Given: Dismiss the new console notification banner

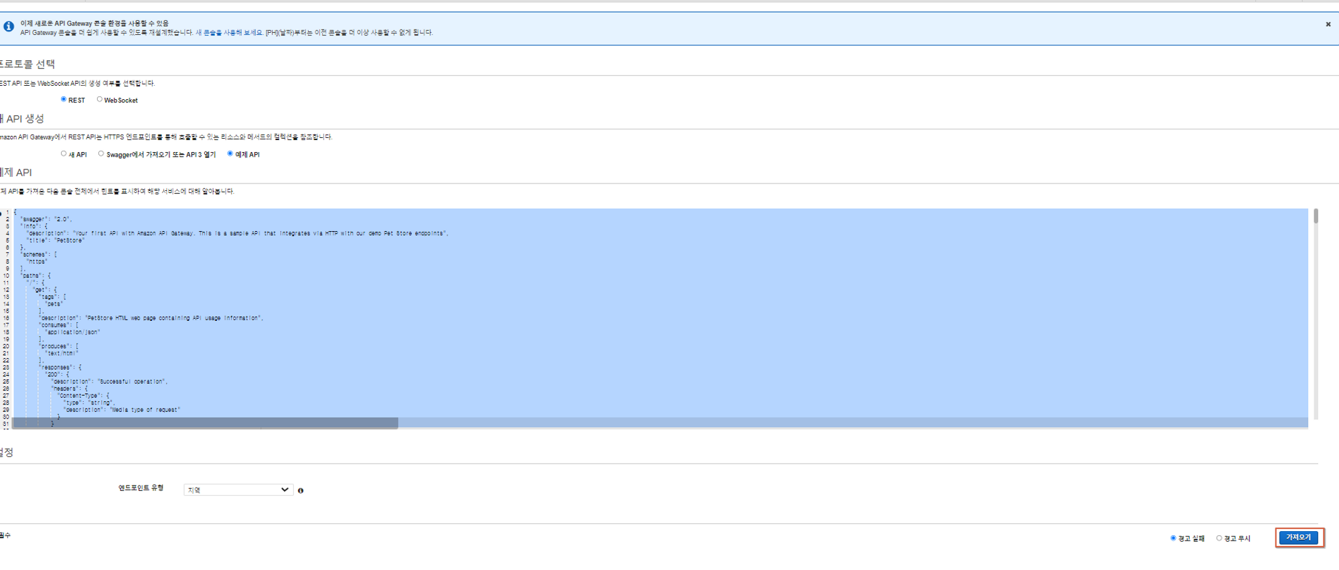Looking at the screenshot, I should click(1328, 24).
